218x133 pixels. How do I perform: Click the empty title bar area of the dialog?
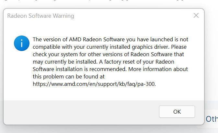coord(130,16)
